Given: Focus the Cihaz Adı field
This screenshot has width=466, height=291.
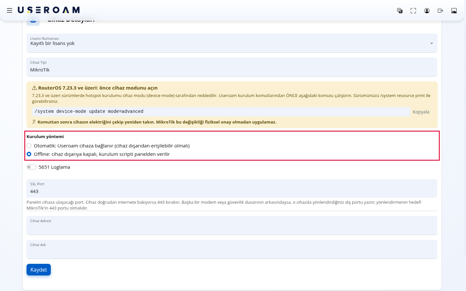Looking at the screenshot, I should tap(232, 249).
